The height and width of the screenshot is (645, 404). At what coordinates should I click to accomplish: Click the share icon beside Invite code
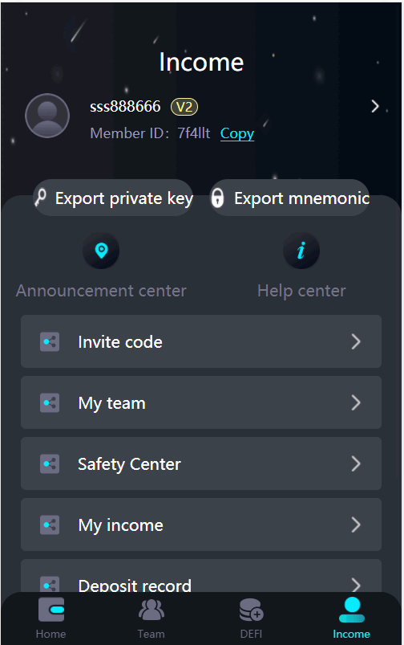[x=50, y=342]
